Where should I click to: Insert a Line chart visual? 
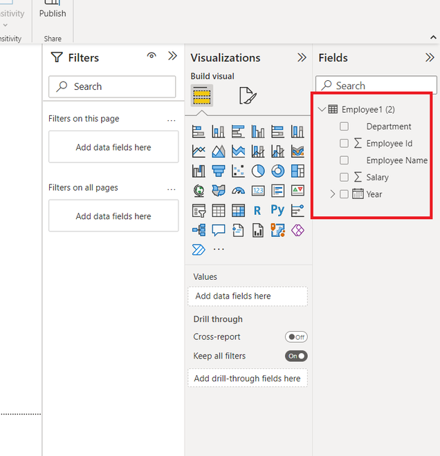[x=199, y=151]
